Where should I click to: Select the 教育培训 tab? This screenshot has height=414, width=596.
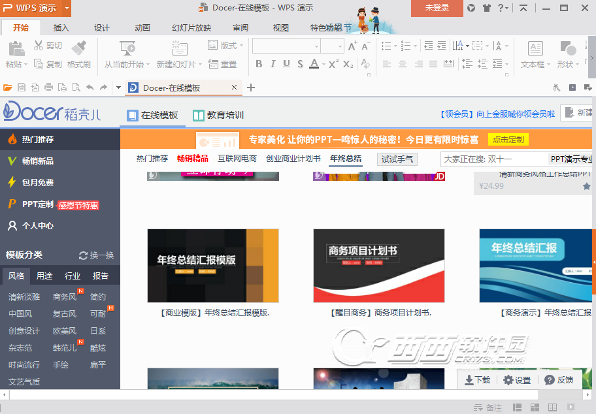(x=218, y=115)
